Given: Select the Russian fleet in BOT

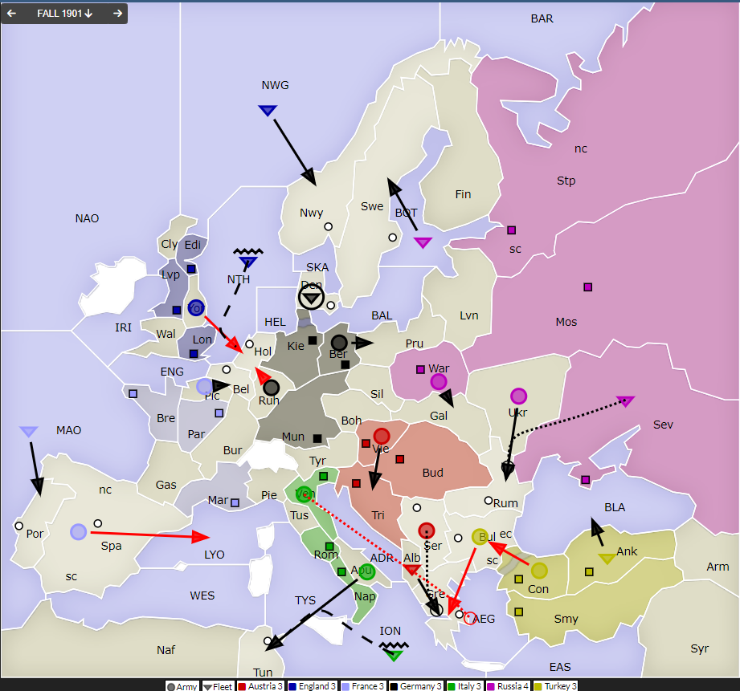Looking at the screenshot, I should point(423,242).
